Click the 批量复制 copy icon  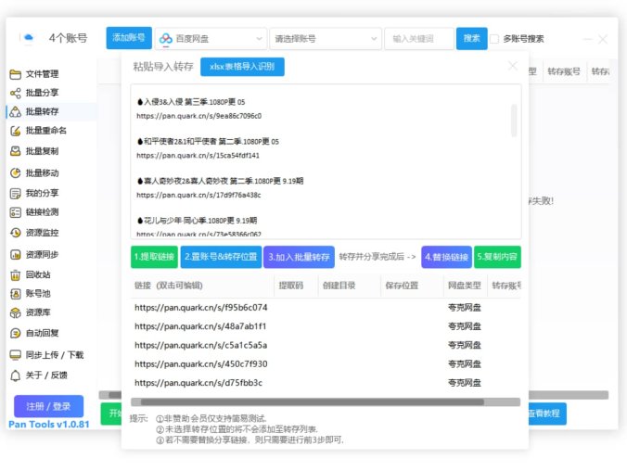(x=15, y=151)
